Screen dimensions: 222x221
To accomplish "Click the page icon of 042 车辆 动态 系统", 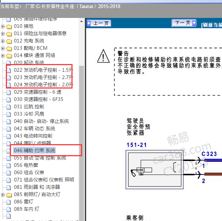I will (9, 129).
